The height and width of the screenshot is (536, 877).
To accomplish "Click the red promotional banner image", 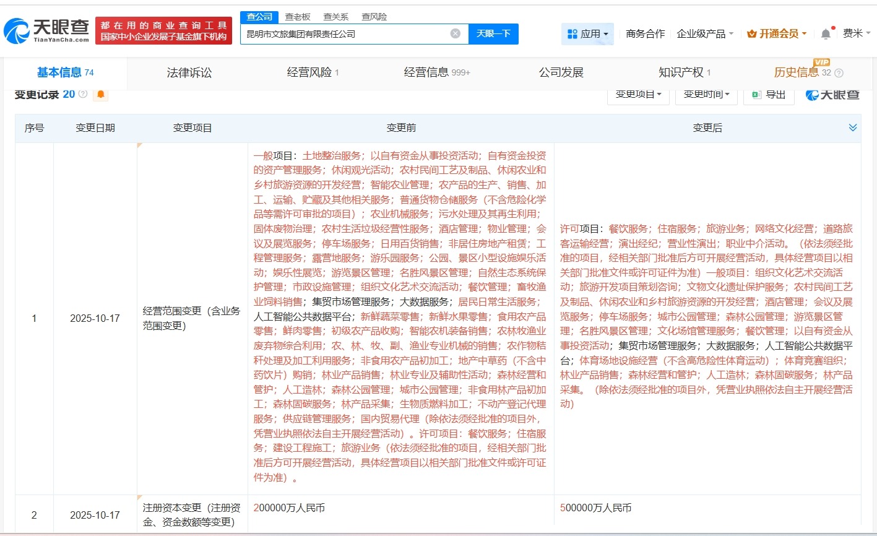I will click(x=163, y=31).
